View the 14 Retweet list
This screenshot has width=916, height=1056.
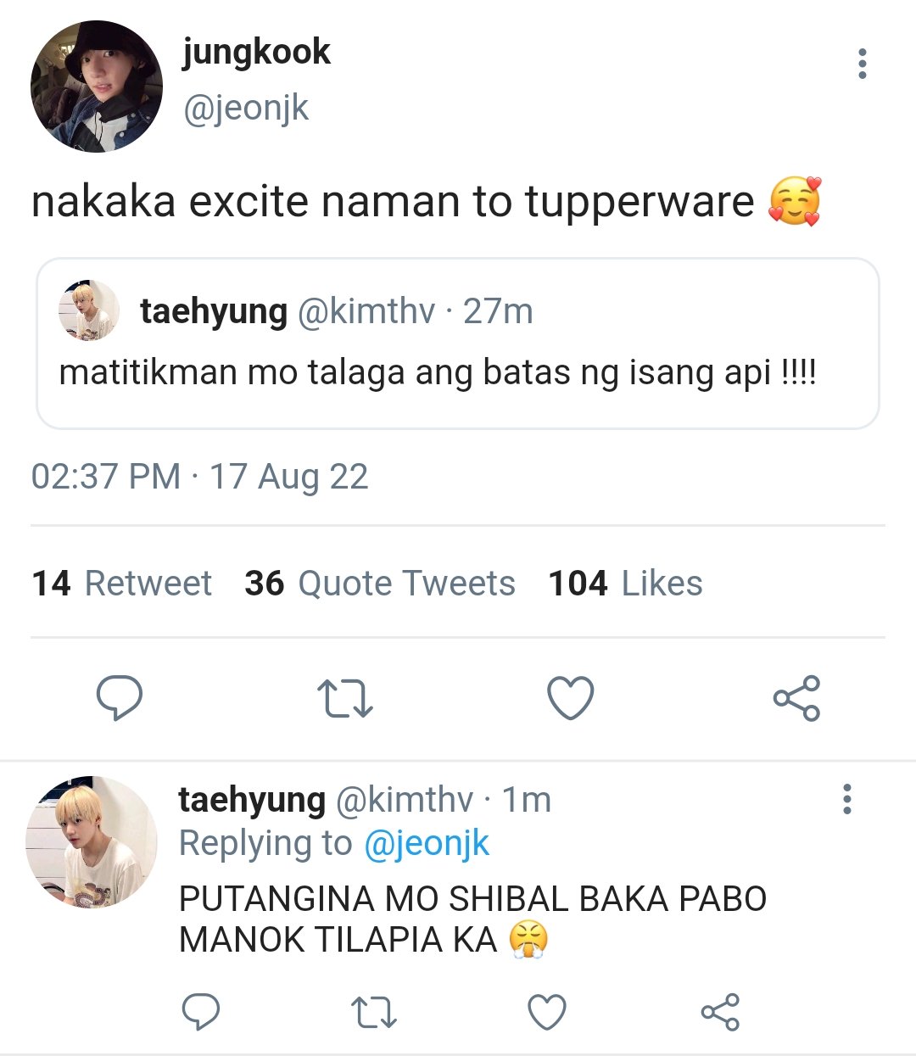(121, 584)
